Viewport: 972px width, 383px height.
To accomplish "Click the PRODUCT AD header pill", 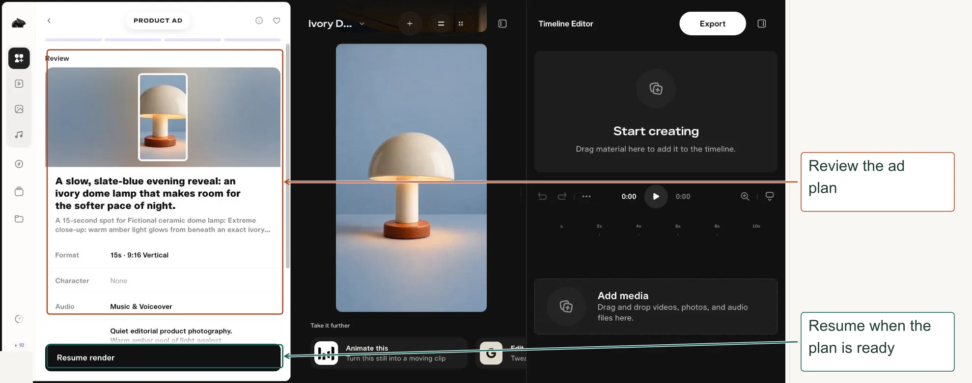I will (x=158, y=21).
